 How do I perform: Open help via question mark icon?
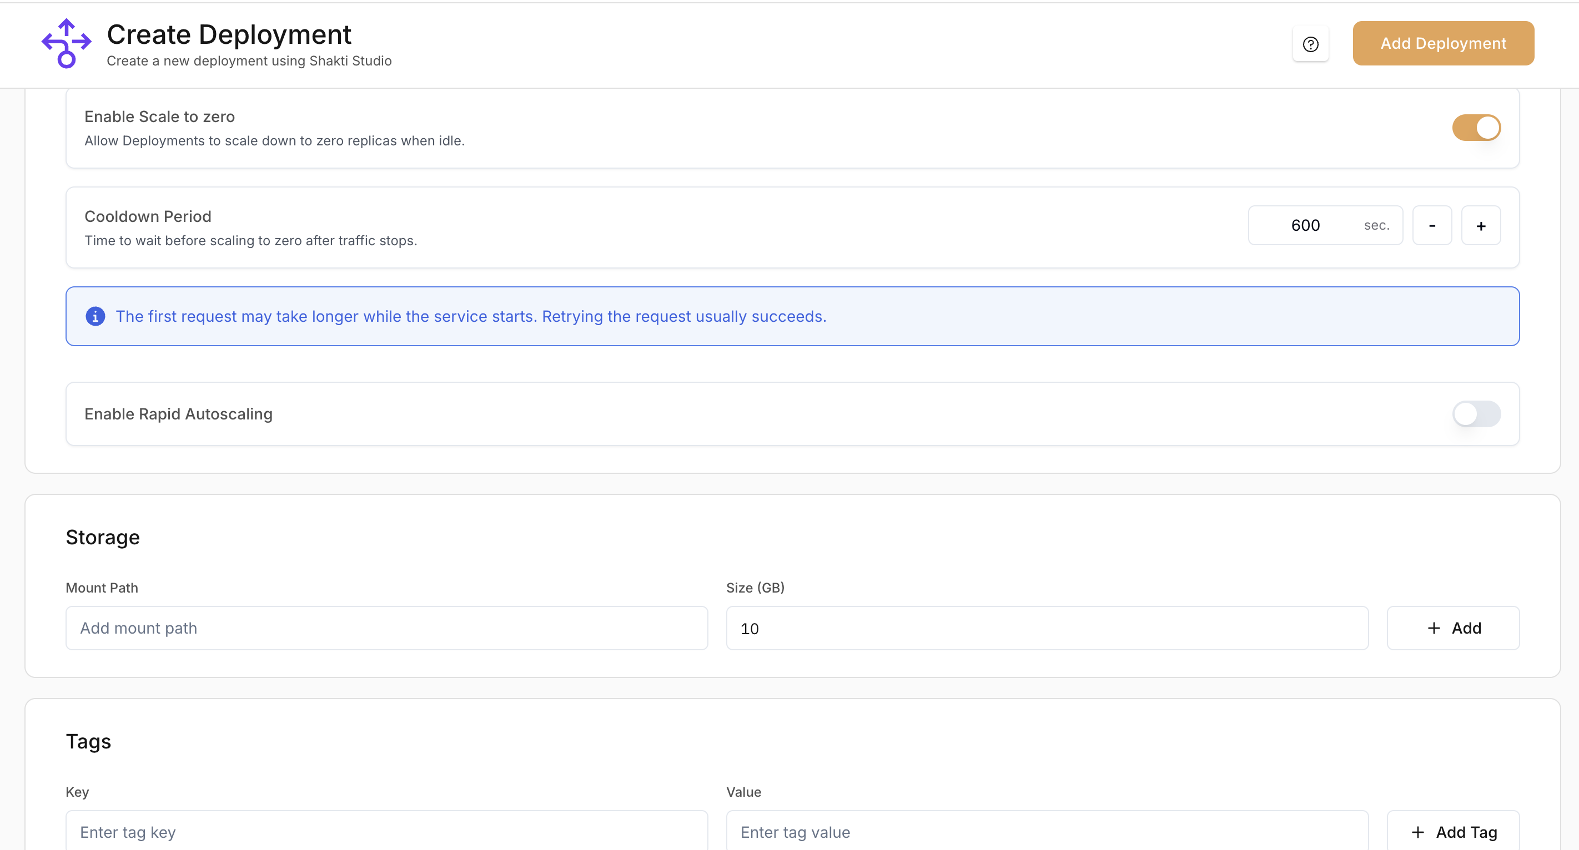tap(1310, 44)
